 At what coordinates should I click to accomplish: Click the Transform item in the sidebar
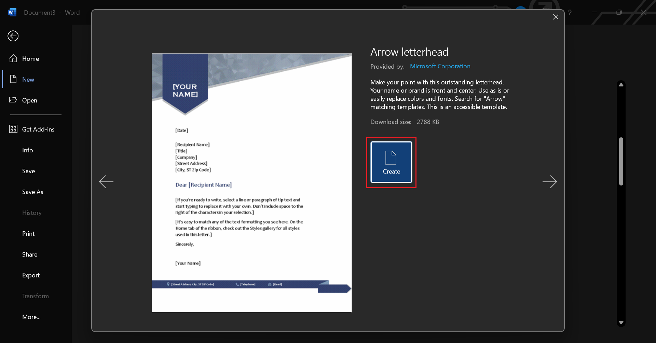(36, 296)
